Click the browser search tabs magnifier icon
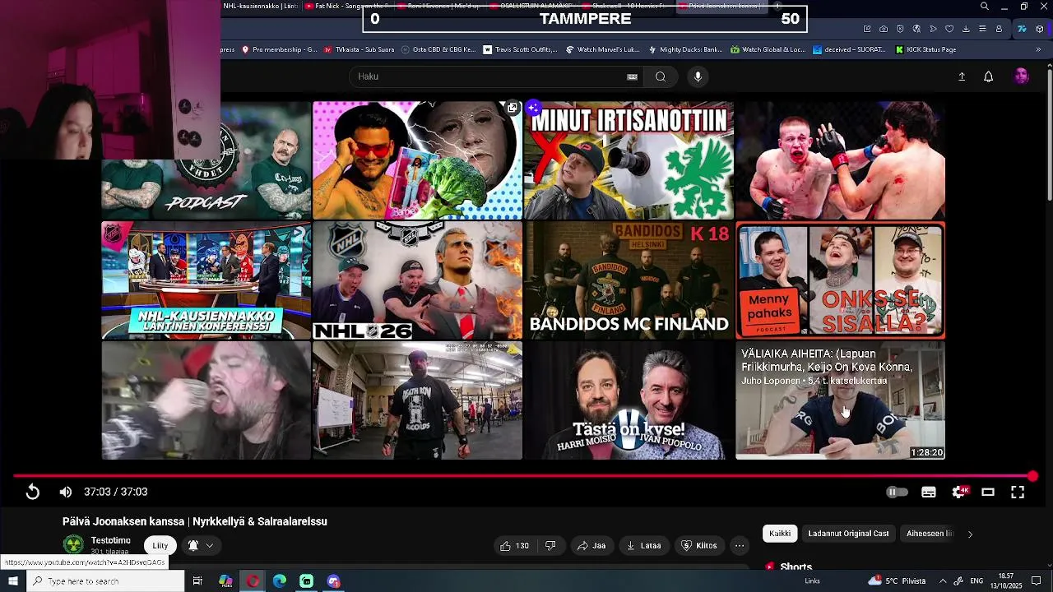This screenshot has height=592, width=1053. [985, 7]
